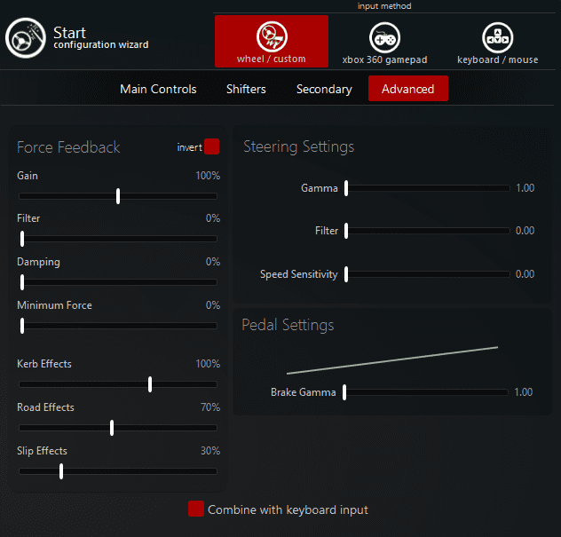Click the Speed Sensitivity slider handle

tap(346, 274)
